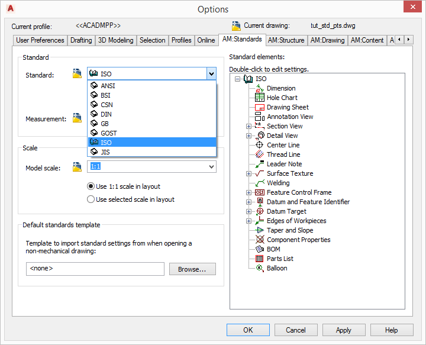
Task: Click the Hole Chart icon in tree
Action: (x=259, y=98)
